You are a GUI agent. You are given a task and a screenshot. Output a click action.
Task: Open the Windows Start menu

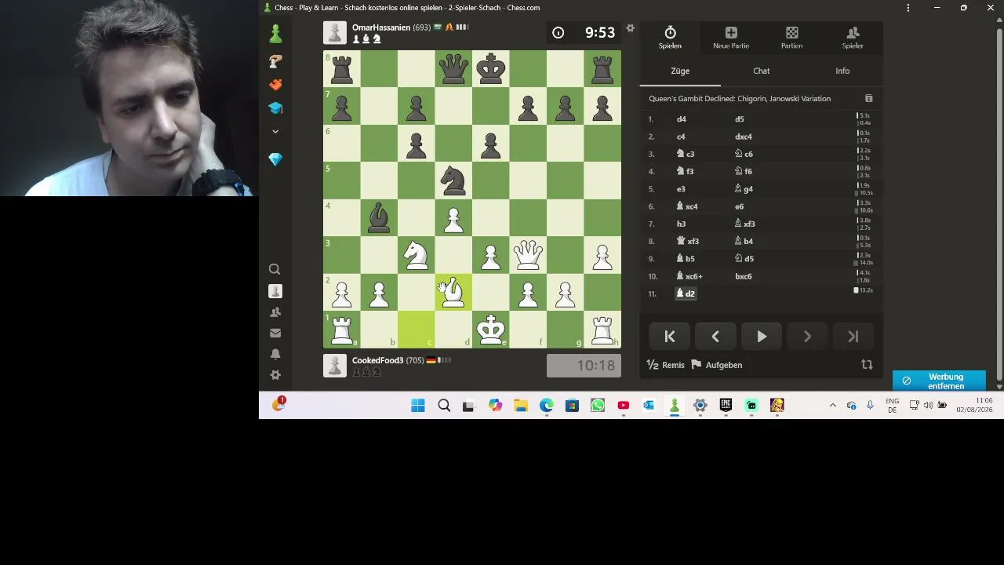click(x=418, y=406)
